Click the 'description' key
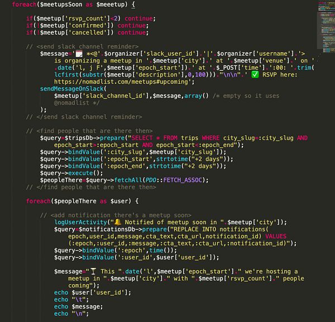This screenshot has height=322, width=335. pos(159,75)
